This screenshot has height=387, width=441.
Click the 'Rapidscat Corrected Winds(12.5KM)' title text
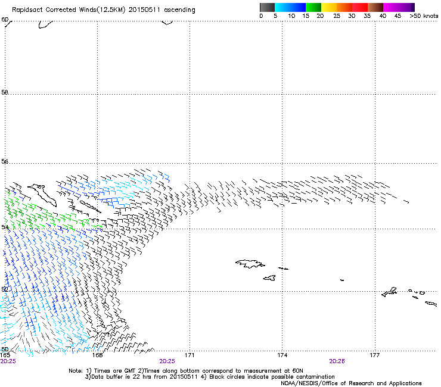(x=69, y=10)
